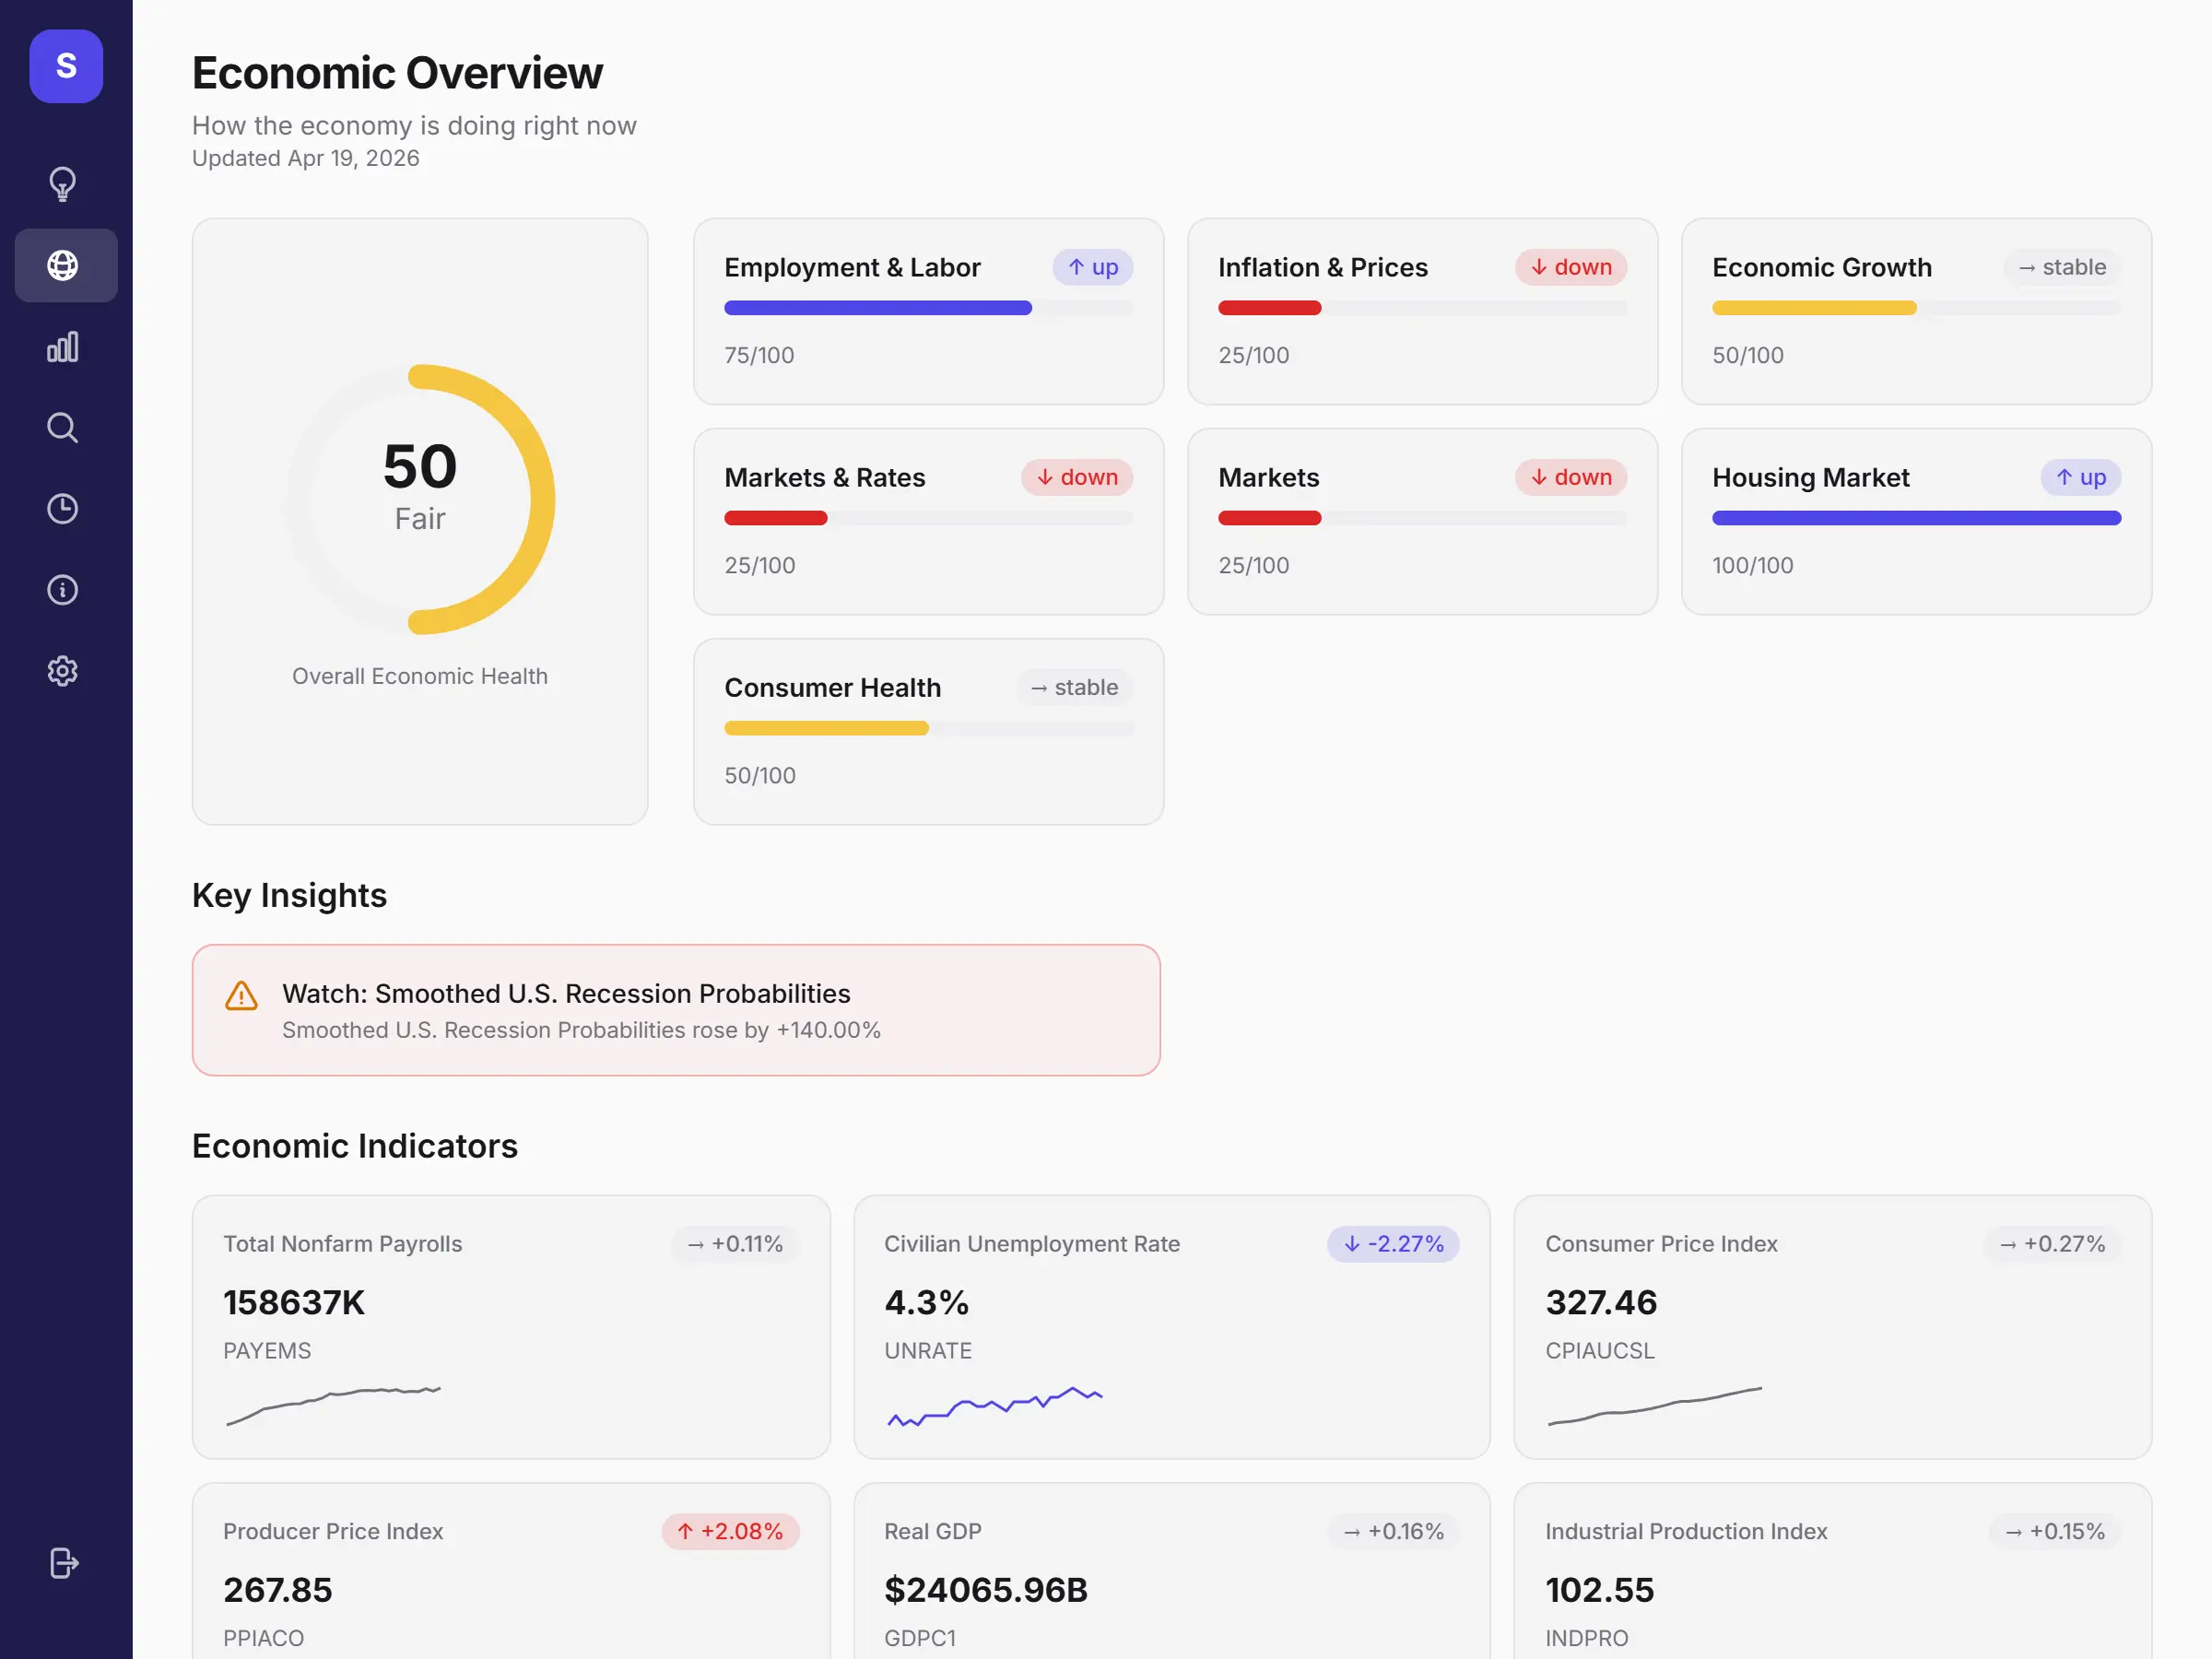The width and height of the screenshot is (2212, 1659).
Task: Click the Recession Probabilities watch alert
Action: tap(676, 1010)
